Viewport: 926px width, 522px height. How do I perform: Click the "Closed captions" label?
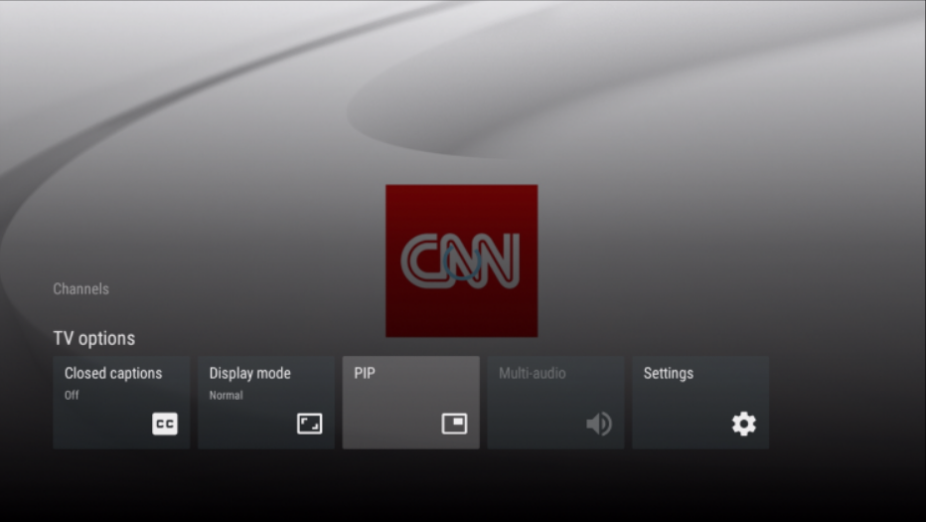coord(113,374)
